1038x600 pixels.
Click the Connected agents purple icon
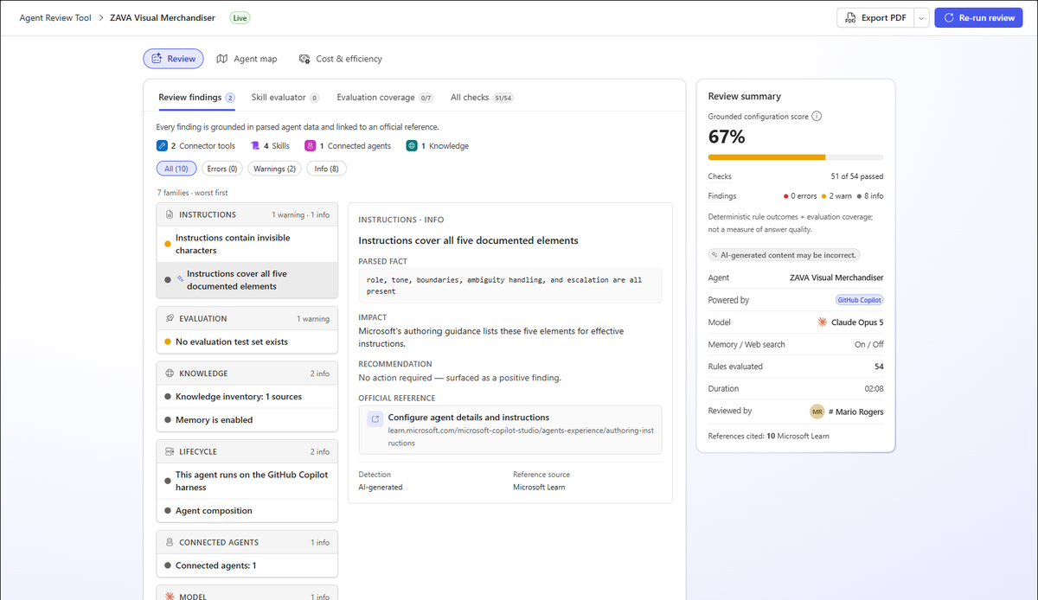click(x=310, y=146)
